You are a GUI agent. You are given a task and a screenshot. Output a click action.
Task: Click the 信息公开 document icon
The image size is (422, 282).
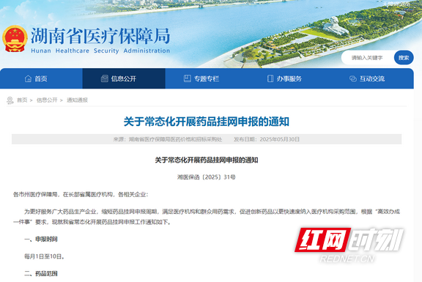coord(105,78)
